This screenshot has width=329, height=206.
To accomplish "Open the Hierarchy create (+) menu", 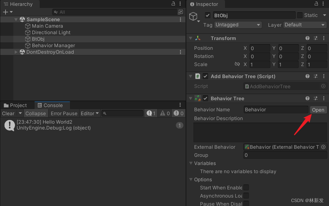I will tap(8, 12).
